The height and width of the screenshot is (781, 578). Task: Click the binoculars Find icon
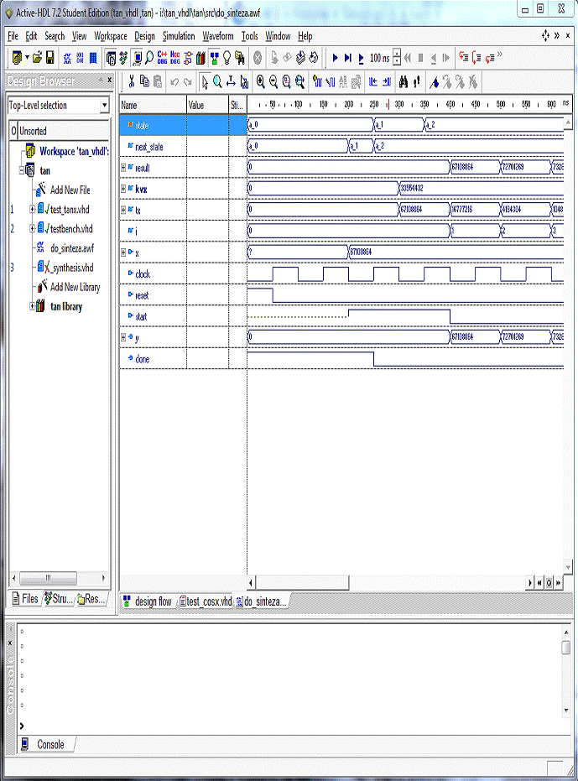403,81
